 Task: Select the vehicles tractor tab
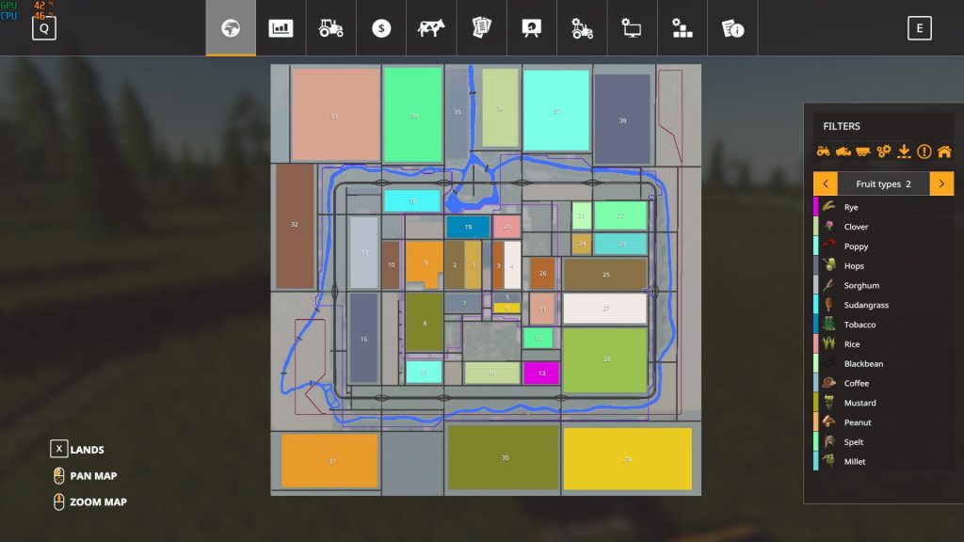(330, 28)
